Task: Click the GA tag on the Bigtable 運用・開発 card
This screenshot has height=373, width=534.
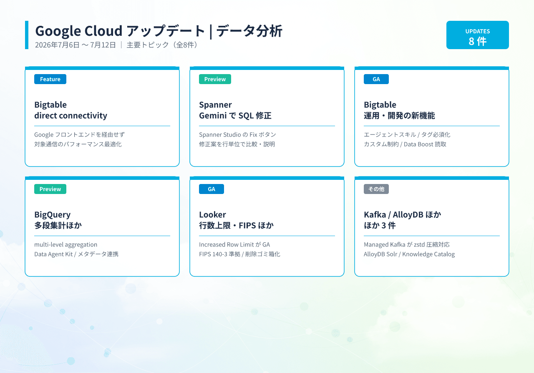Action: [376, 79]
